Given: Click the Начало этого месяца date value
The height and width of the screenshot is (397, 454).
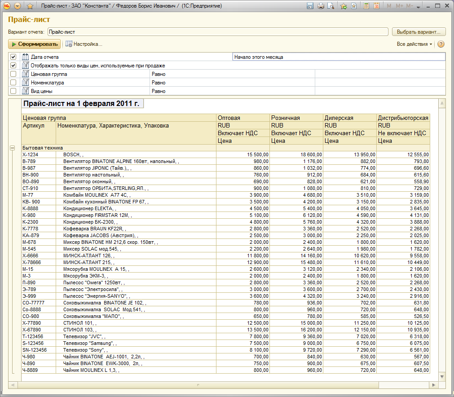Looking at the screenshot, I should (x=339, y=57).
